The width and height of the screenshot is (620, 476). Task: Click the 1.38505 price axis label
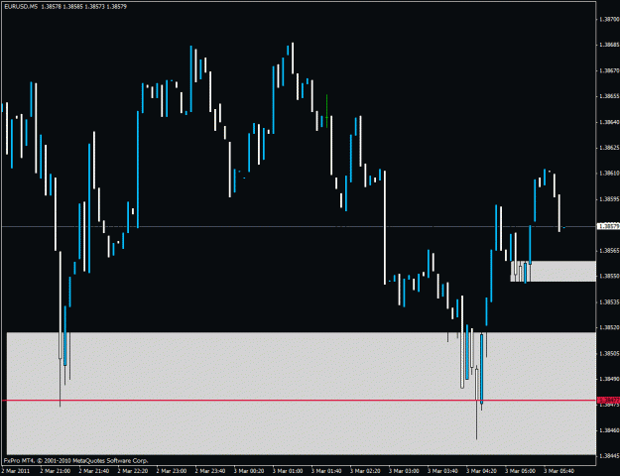(x=609, y=353)
